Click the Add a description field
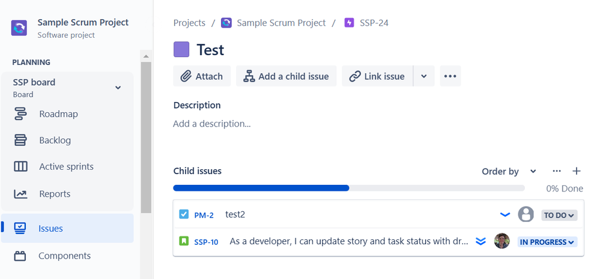This screenshot has height=279, width=600. coord(212,124)
